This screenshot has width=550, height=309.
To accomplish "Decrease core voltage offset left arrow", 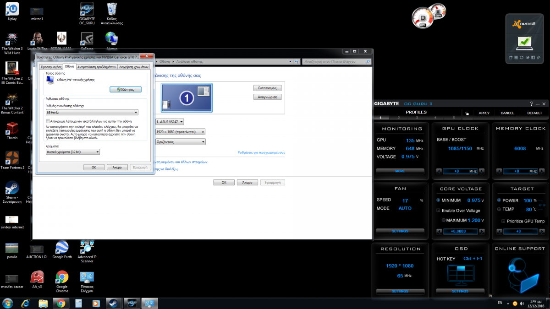I will [x=439, y=232].
